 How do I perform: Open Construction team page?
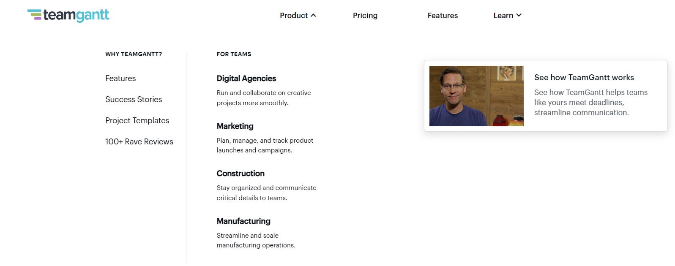coord(240,174)
